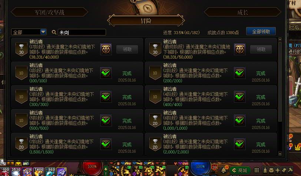The width and height of the screenshot is (301, 176).
Task: Open the grid menu icon beside 商城
Action: click(257, 170)
